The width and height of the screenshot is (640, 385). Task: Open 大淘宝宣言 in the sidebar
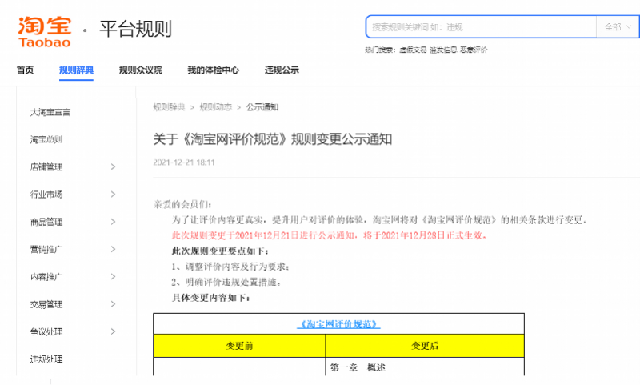click(50, 112)
